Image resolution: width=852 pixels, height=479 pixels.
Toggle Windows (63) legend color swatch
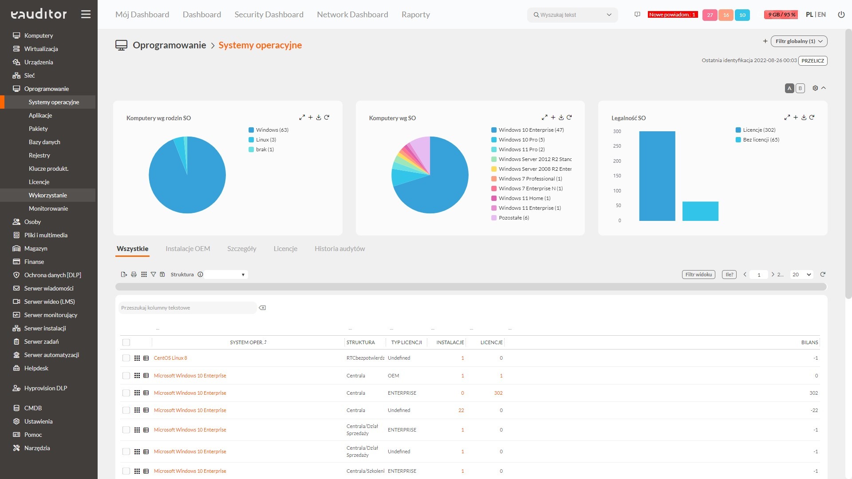(251, 130)
